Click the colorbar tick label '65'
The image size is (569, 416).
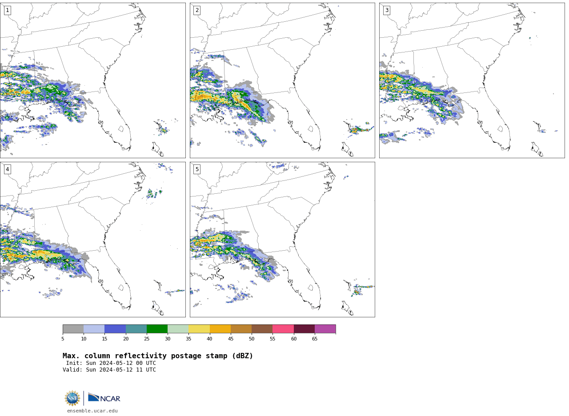[315, 339]
